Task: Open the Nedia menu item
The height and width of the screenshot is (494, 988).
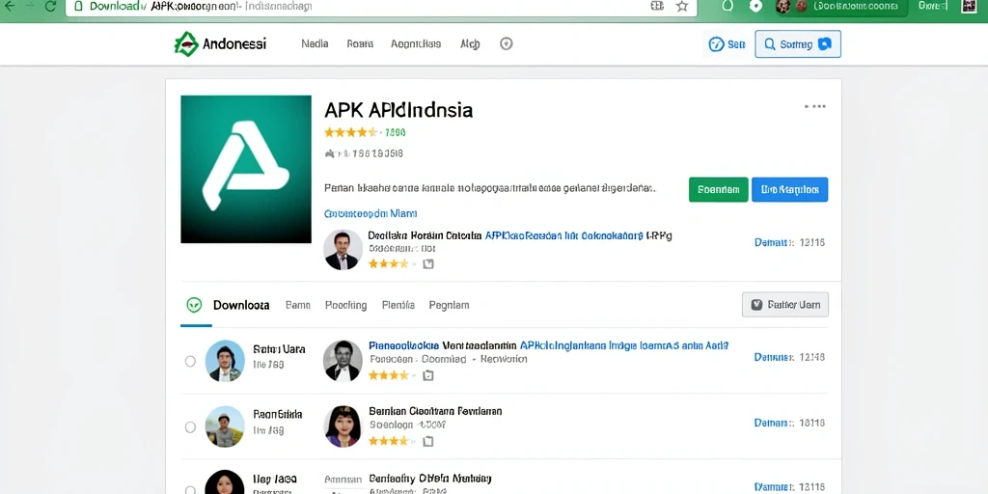Action: tap(316, 44)
